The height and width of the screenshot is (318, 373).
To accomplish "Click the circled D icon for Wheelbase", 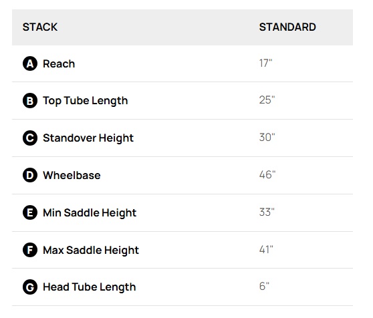I will click(30, 175).
